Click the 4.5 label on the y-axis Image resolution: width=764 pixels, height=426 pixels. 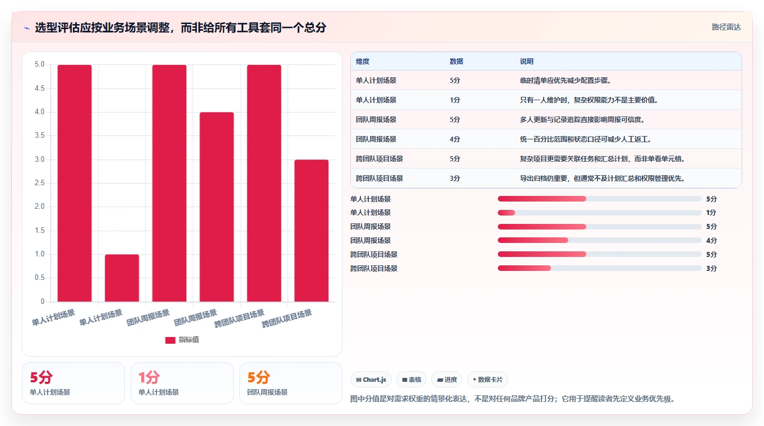click(x=39, y=88)
